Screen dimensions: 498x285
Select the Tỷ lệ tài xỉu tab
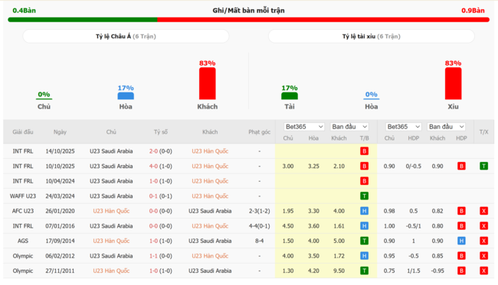click(372, 37)
